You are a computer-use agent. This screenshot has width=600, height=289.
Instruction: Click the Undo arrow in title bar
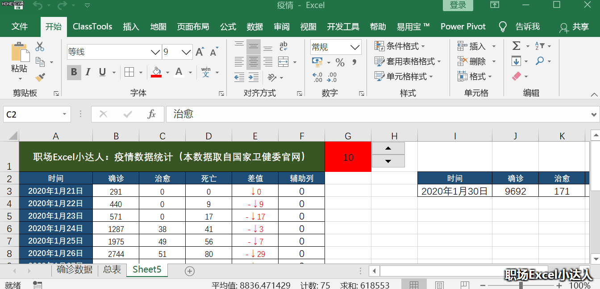point(37,6)
